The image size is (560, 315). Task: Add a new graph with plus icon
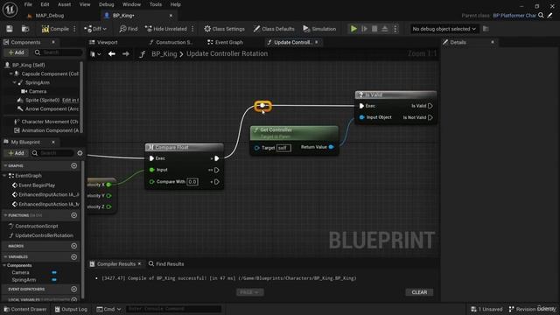click(73, 165)
